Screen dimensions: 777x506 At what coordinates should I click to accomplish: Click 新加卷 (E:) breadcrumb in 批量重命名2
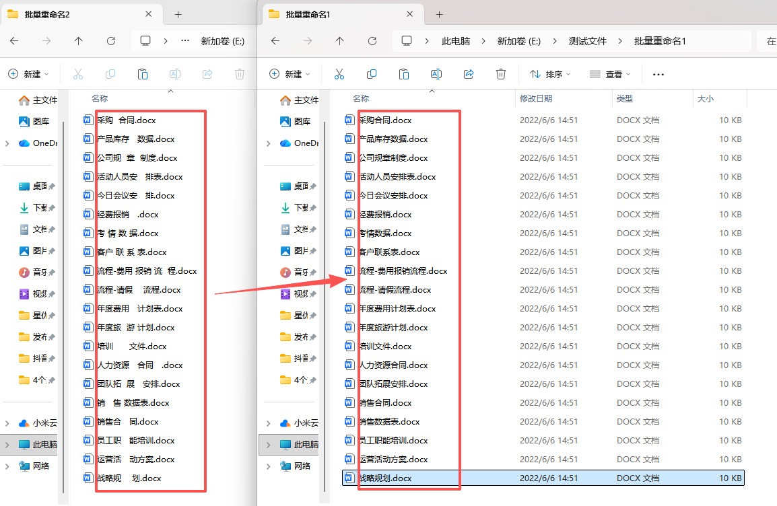[x=222, y=41]
